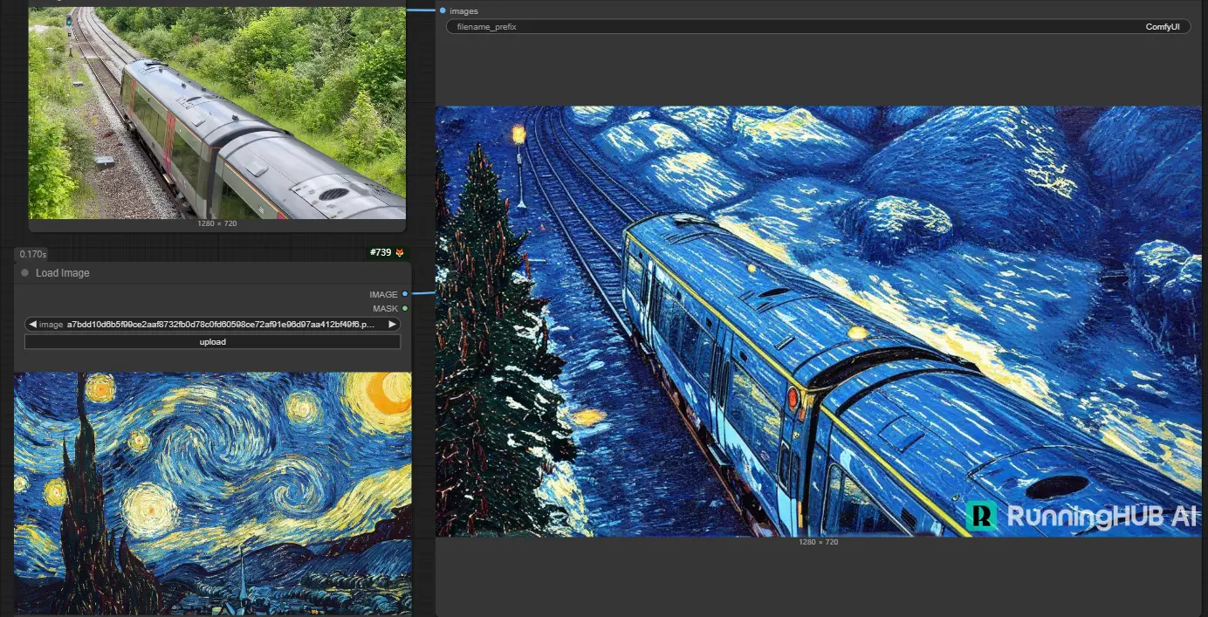Open the train photo preview thumbnail

coord(216,113)
